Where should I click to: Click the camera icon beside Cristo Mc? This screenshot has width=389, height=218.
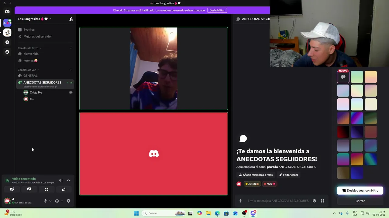click(x=71, y=92)
